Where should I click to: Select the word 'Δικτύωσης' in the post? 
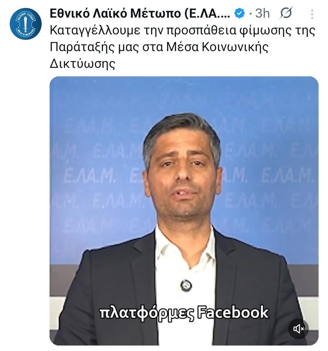[82, 64]
